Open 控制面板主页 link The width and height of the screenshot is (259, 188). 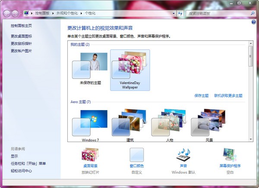tap(21, 26)
